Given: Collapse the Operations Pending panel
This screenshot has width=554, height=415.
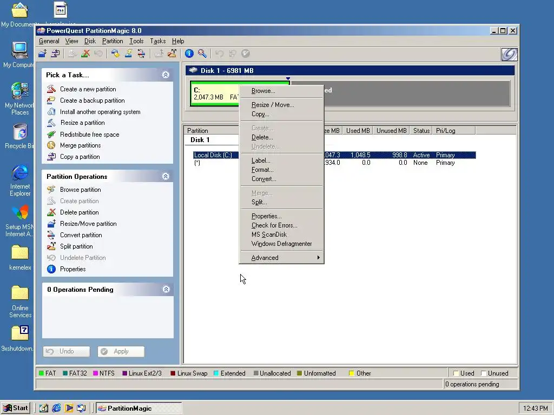Looking at the screenshot, I should pos(166,290).
